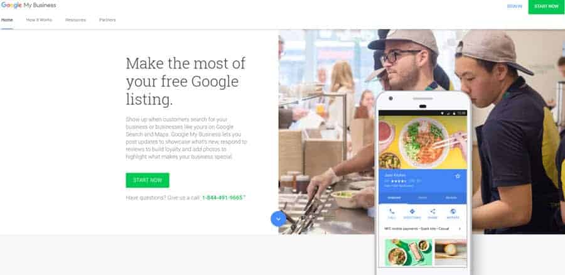Screen dimensions: 565x275
Task: Go to the Partners menu item
Action: [107, 20]
